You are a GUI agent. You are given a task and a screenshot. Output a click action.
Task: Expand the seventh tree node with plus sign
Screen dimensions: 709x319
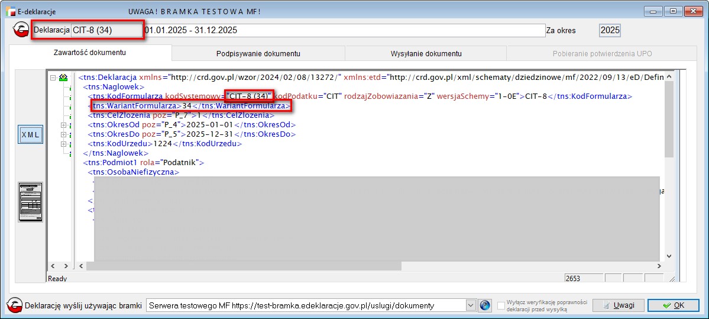[x=64, y=144]
